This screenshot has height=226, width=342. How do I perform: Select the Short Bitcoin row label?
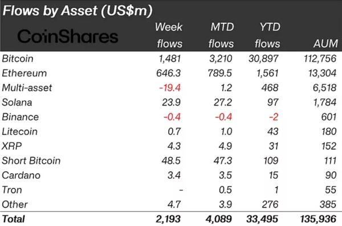31,161
